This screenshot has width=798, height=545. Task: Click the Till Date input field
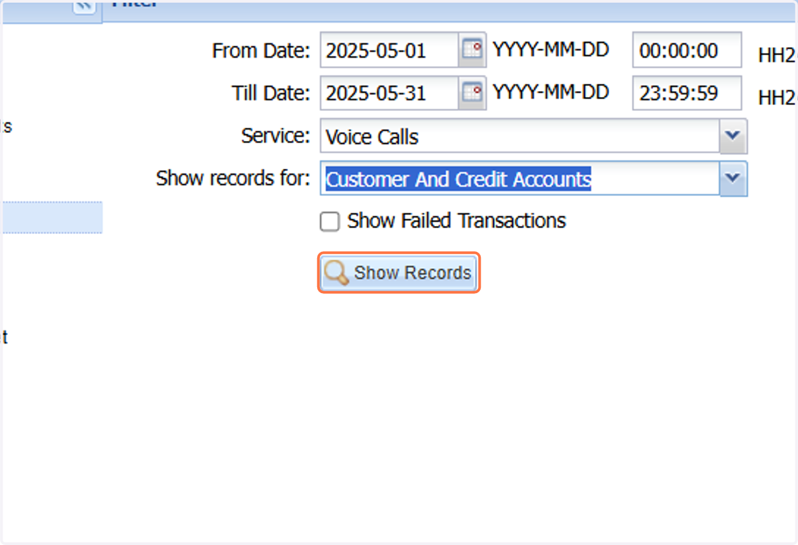pyautogui.click(x=390, y=93)
